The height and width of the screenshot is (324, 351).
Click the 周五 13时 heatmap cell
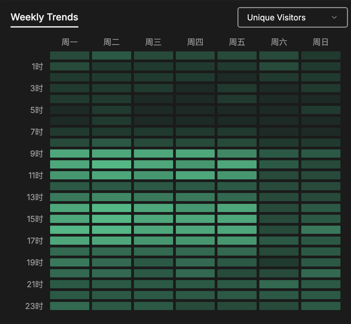click(x=237, y=197)
